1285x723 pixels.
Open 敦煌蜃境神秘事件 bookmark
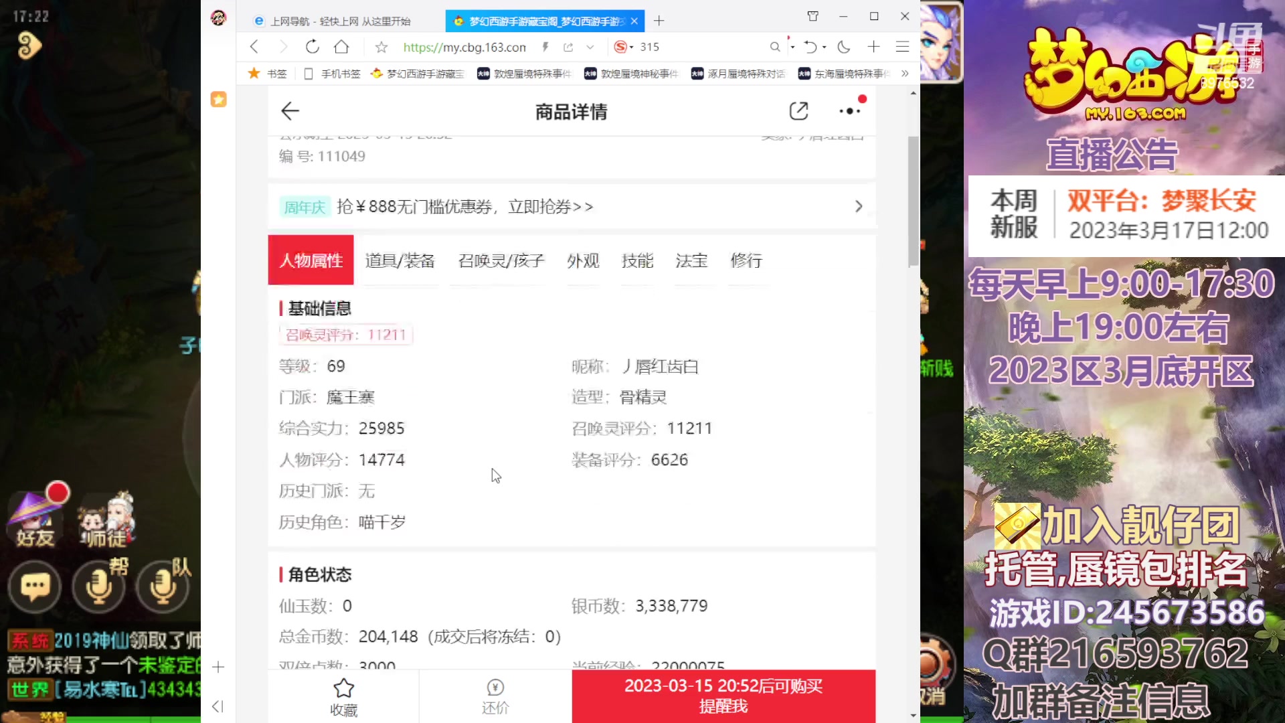point(631,74)
